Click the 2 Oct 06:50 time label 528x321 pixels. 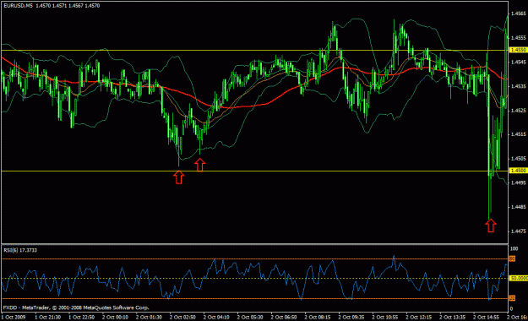(284, 317)
